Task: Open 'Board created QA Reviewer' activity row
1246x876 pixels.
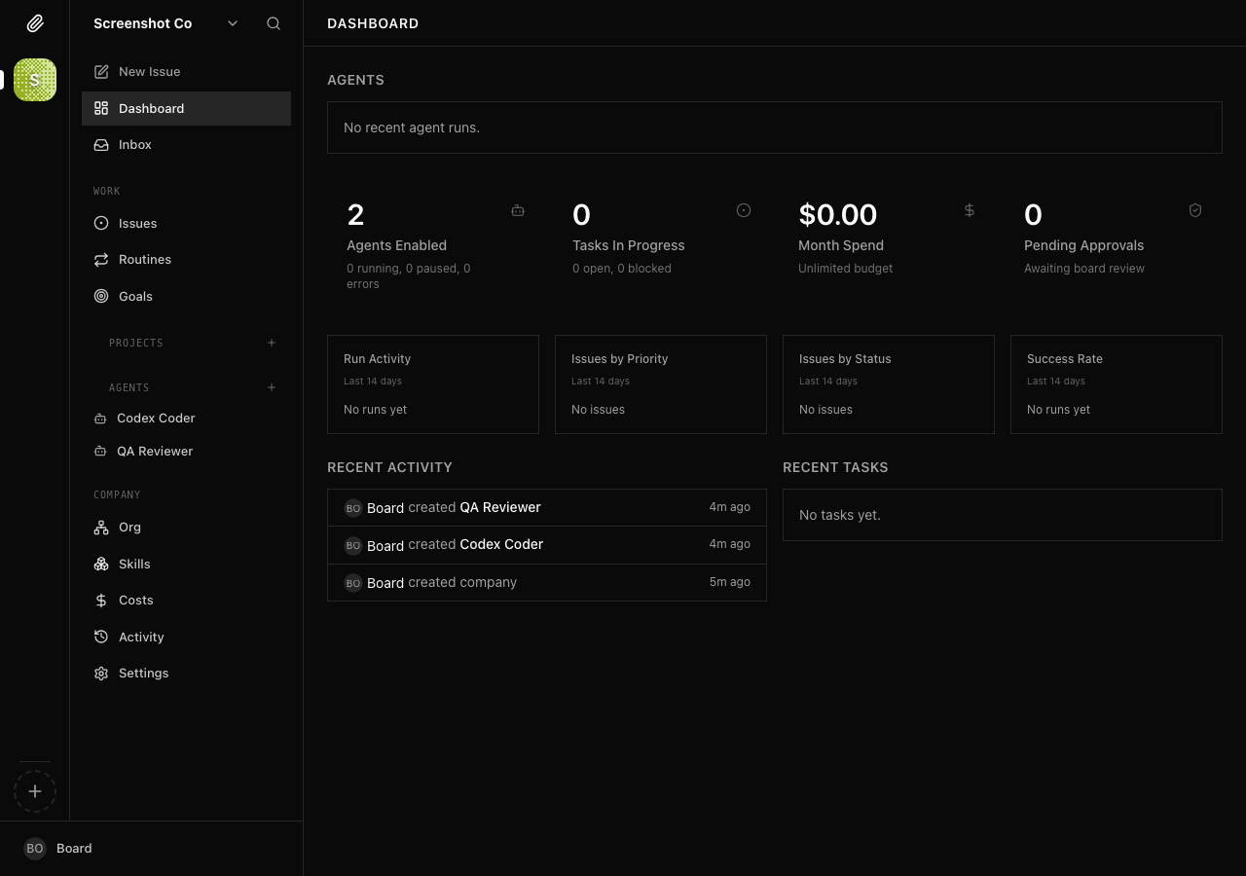Action: [547, 508]
